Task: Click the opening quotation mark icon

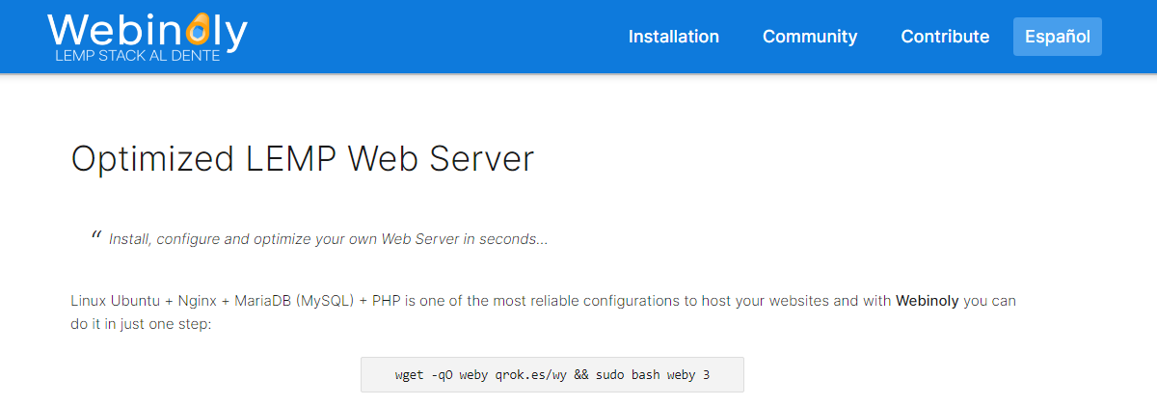Action: pyautogui.click(x=96, y=236)
